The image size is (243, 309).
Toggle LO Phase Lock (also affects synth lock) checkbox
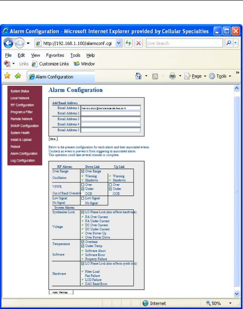pyautogui.click(x=82, y=264)
